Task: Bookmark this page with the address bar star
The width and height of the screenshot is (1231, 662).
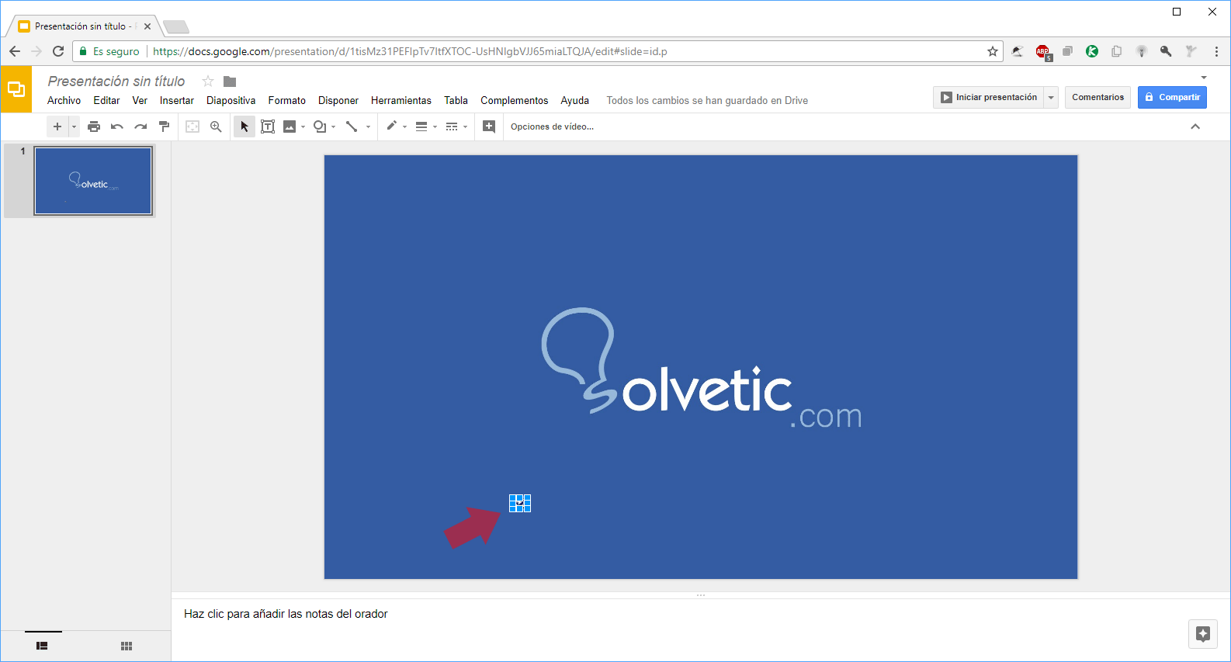Action: click(993, 51)
